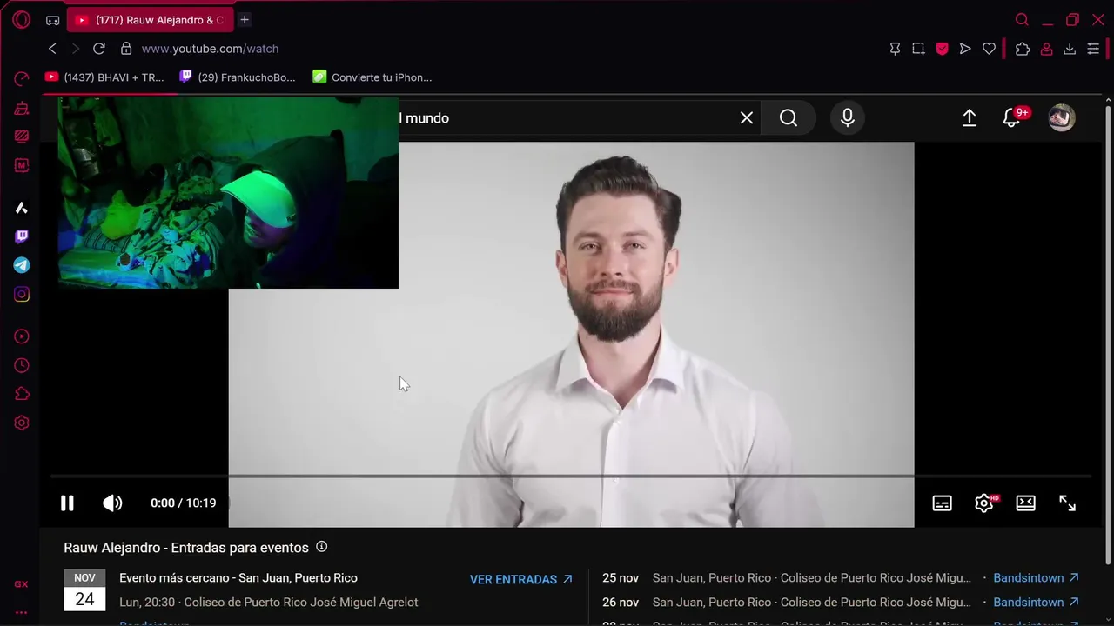Pause the playing video
This screenshot has width=1114, height=626.
click(x=67, y=503)
